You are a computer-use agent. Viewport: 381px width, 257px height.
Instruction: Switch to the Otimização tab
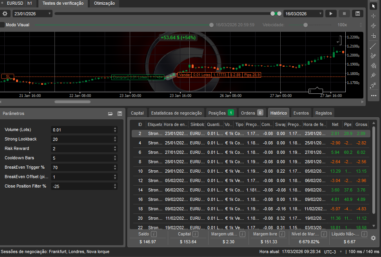tap(105, 4)
